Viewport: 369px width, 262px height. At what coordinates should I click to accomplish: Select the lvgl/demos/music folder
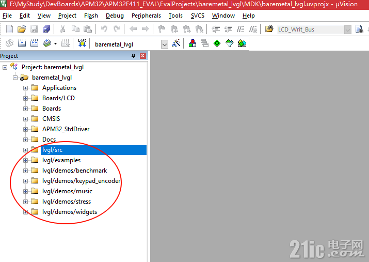point(67,191)
